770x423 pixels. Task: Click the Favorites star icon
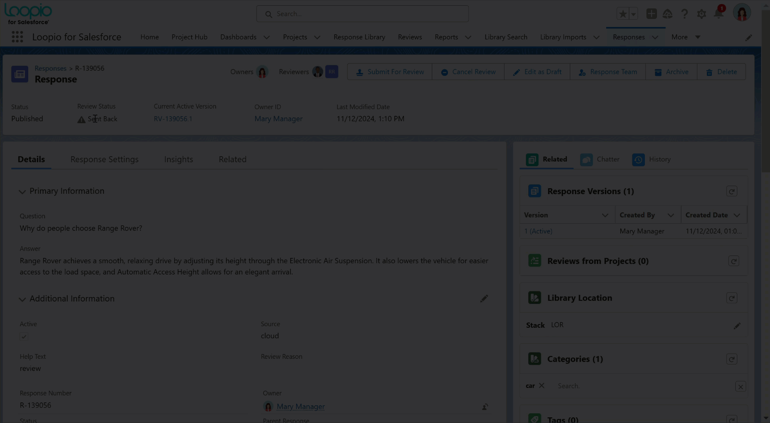623,14
